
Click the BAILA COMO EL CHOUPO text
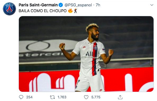[43, 11]
